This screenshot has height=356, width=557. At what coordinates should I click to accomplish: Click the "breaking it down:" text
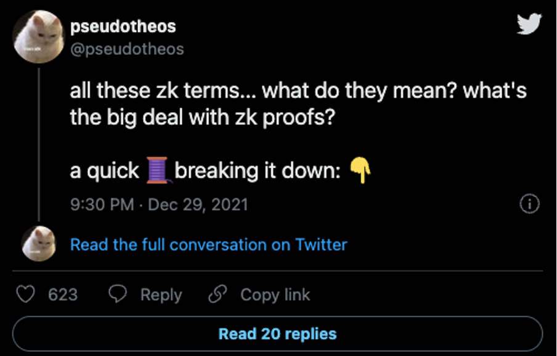(258, 171)
